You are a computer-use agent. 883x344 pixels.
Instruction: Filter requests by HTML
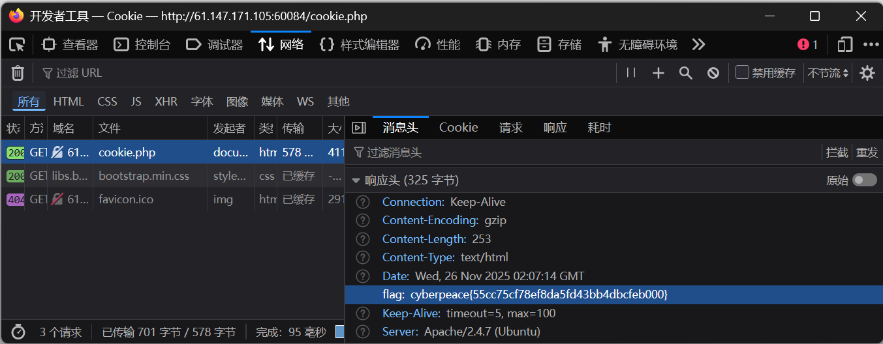[x=69, y=102]
